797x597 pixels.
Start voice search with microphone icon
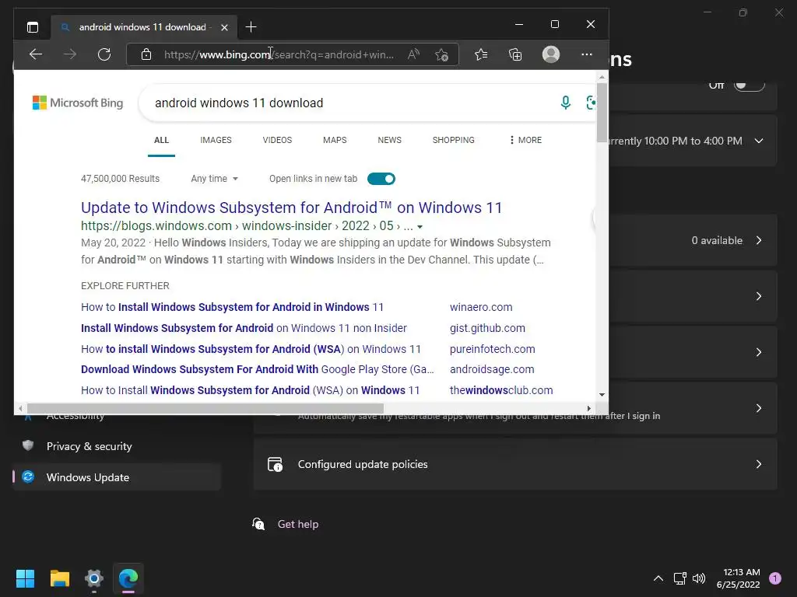[x=565, y=103]
